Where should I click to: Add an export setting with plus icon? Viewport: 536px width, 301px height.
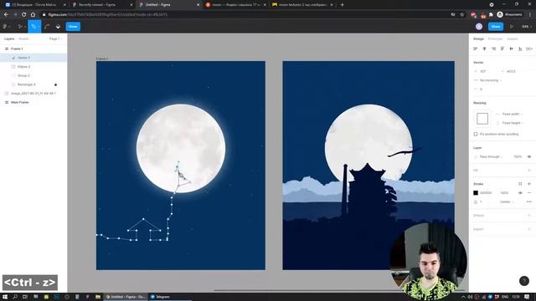(529, 229)
